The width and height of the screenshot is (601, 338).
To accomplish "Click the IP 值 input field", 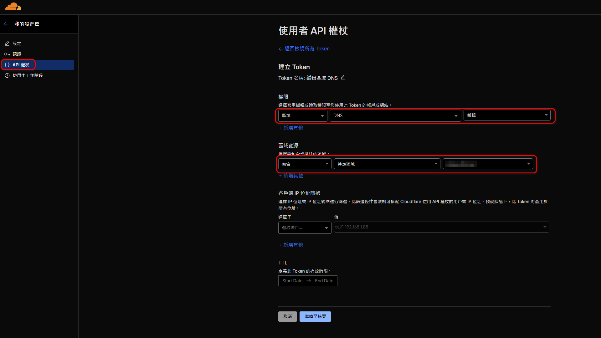I will 442,227.
